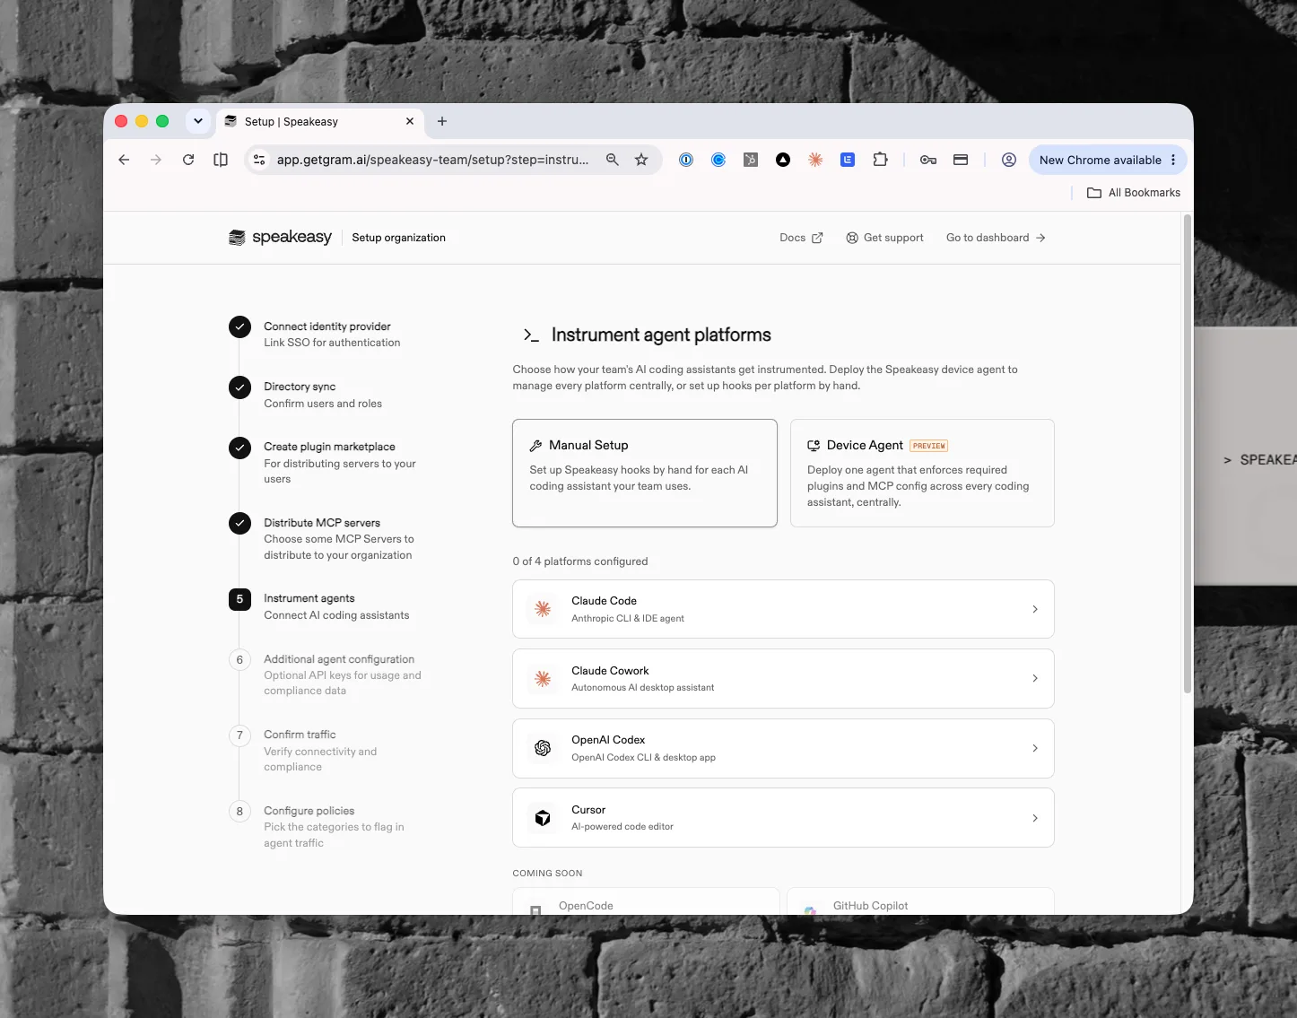This screenshot has height=1018, width=1297.
Task: Click the black triangle extension icon
Action: (x=783, y=160)
